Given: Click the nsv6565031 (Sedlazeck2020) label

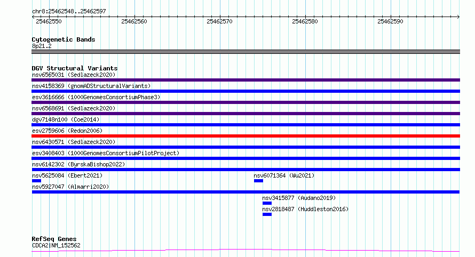Looking at the screenshot, I should 74,75.
